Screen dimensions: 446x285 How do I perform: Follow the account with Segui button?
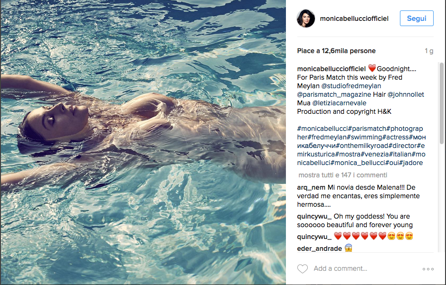pyautogui.click(x=417, y=18)
